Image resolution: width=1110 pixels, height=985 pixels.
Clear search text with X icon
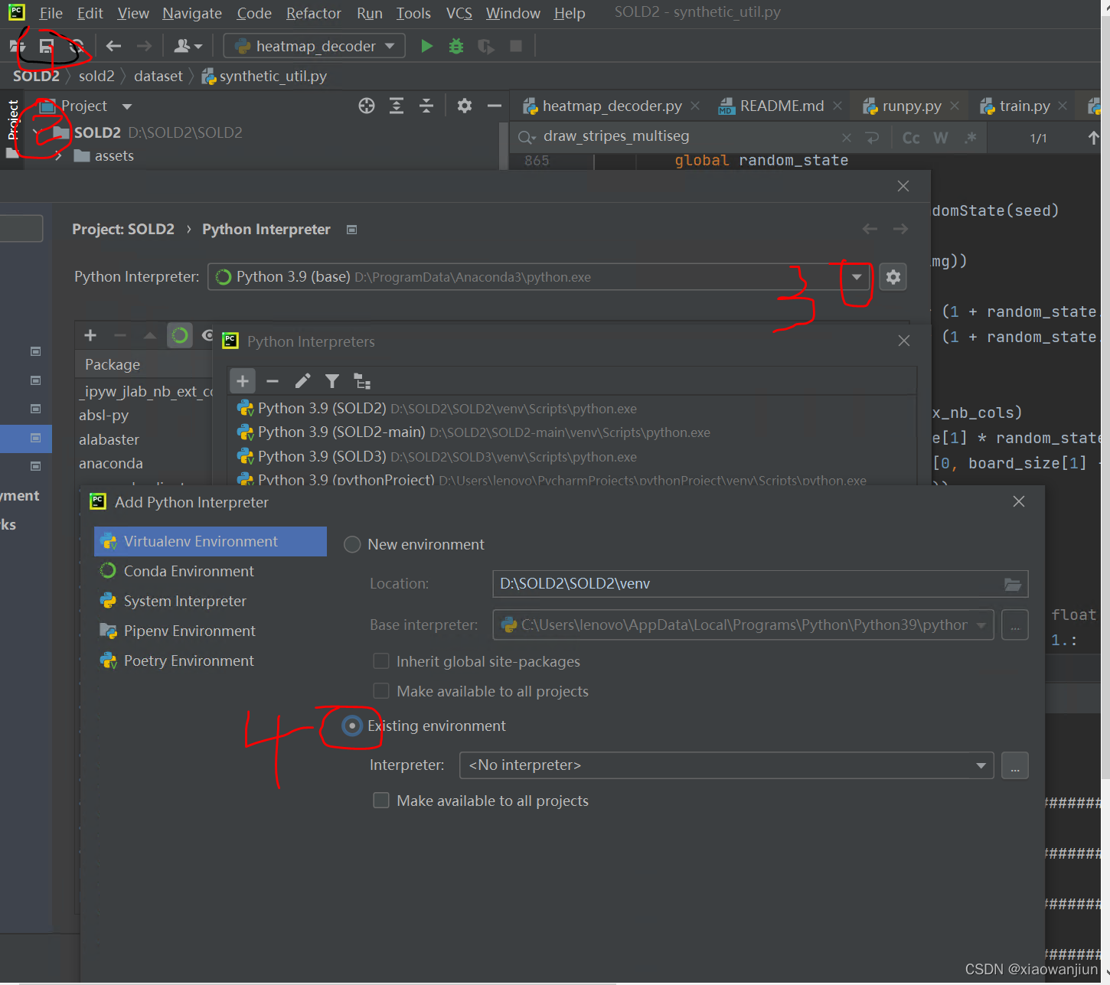[x=846, y=138]
